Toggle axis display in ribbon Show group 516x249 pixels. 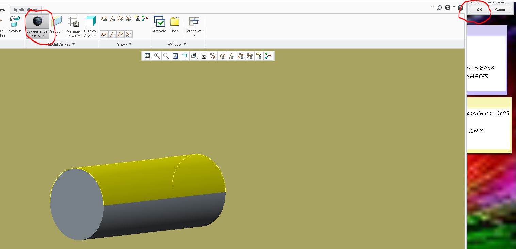(x=113, y=19)
